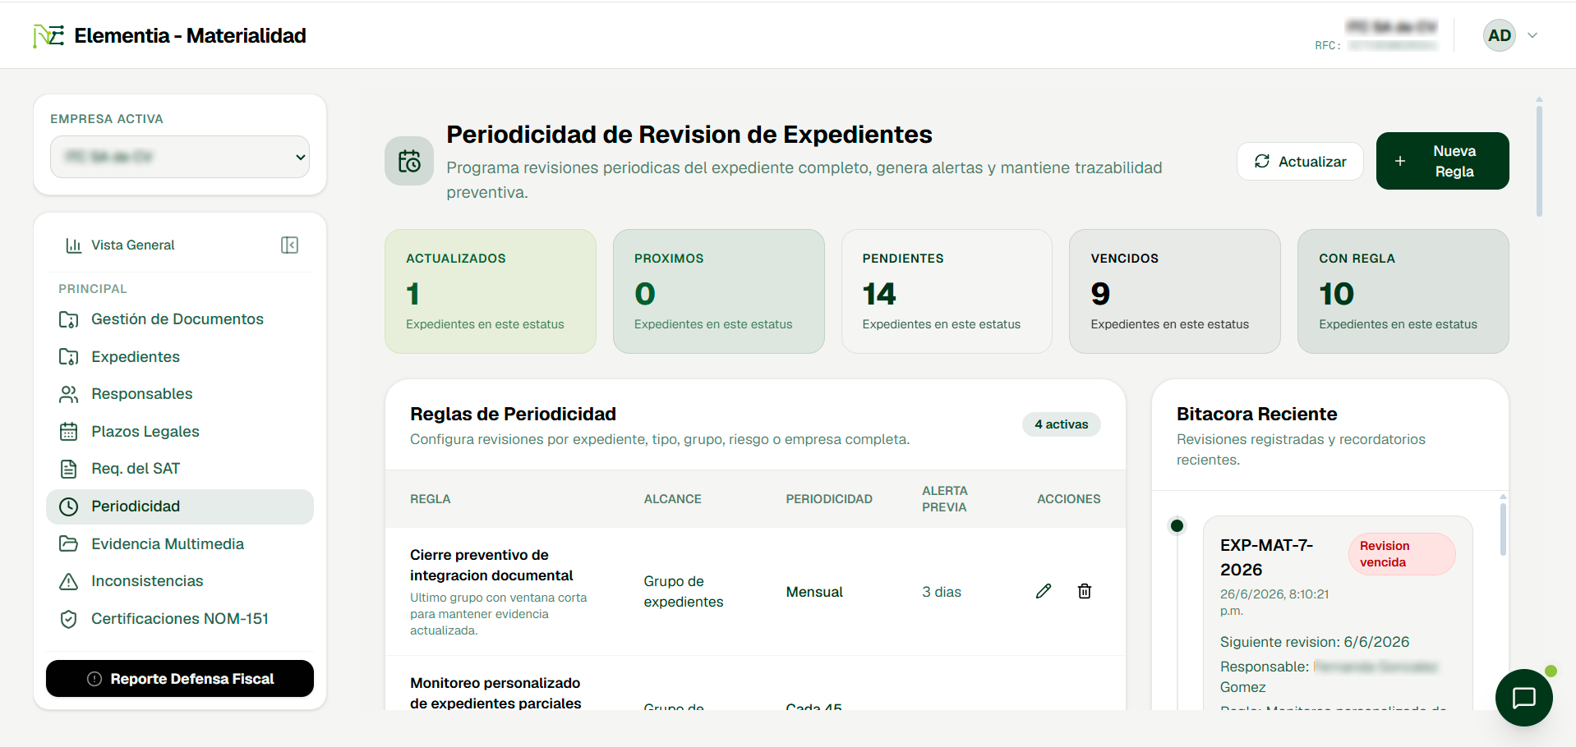Click the ALERTA PREVIA column header

point(945,499)
